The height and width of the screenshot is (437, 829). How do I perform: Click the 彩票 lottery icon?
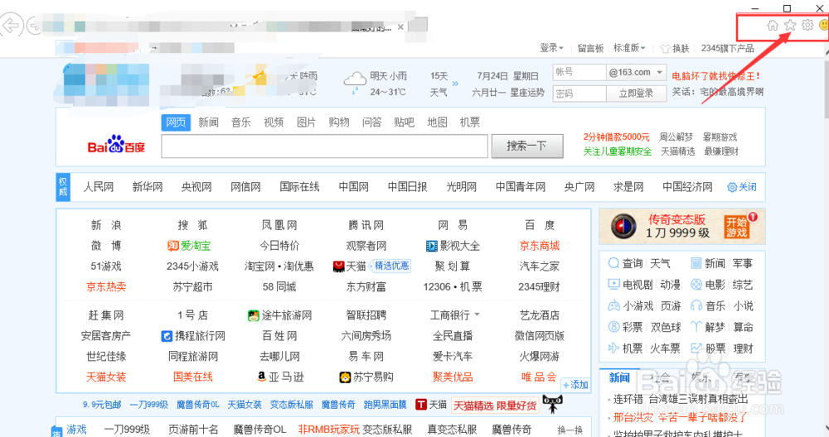pos(613,327)
